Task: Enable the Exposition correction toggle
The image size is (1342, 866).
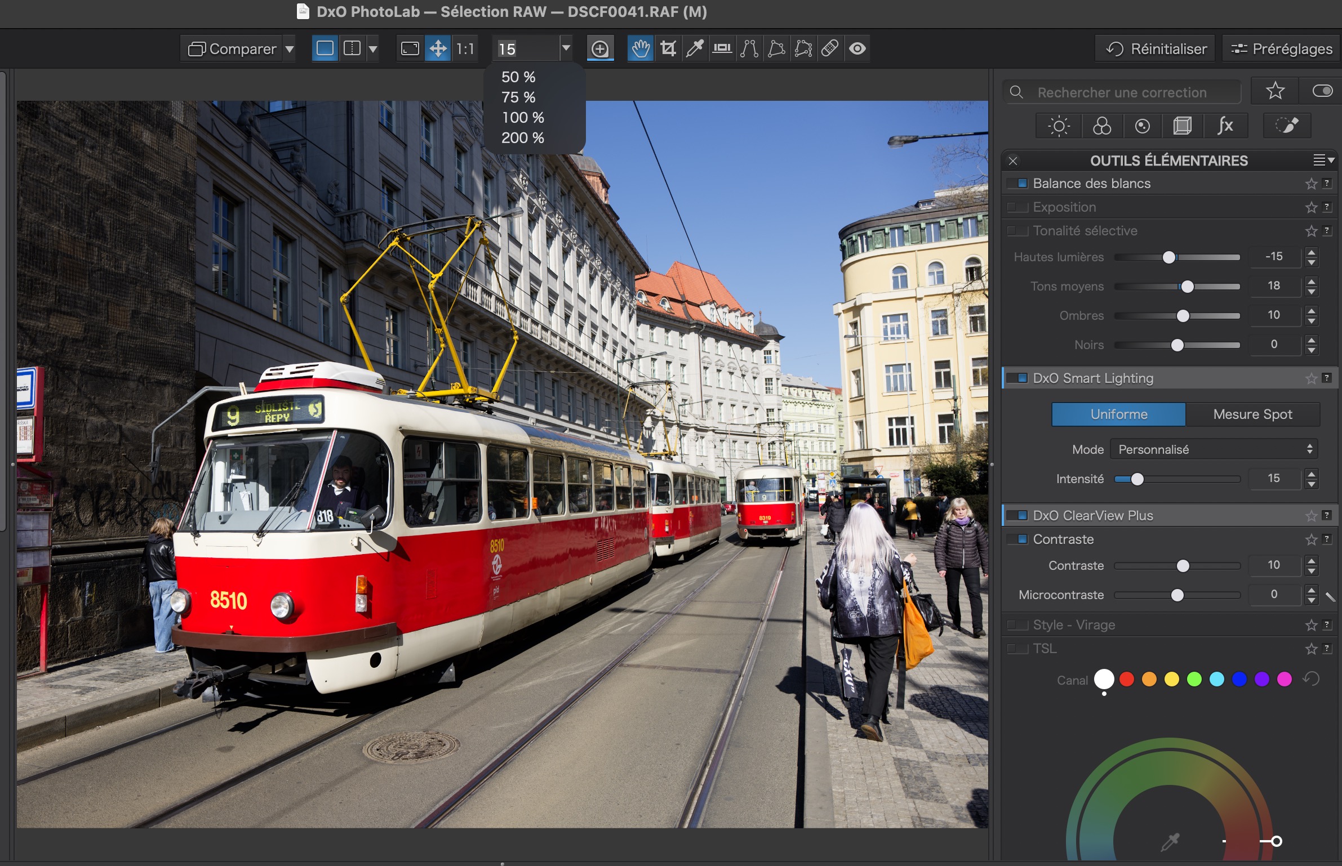Action: (1017, 208)
